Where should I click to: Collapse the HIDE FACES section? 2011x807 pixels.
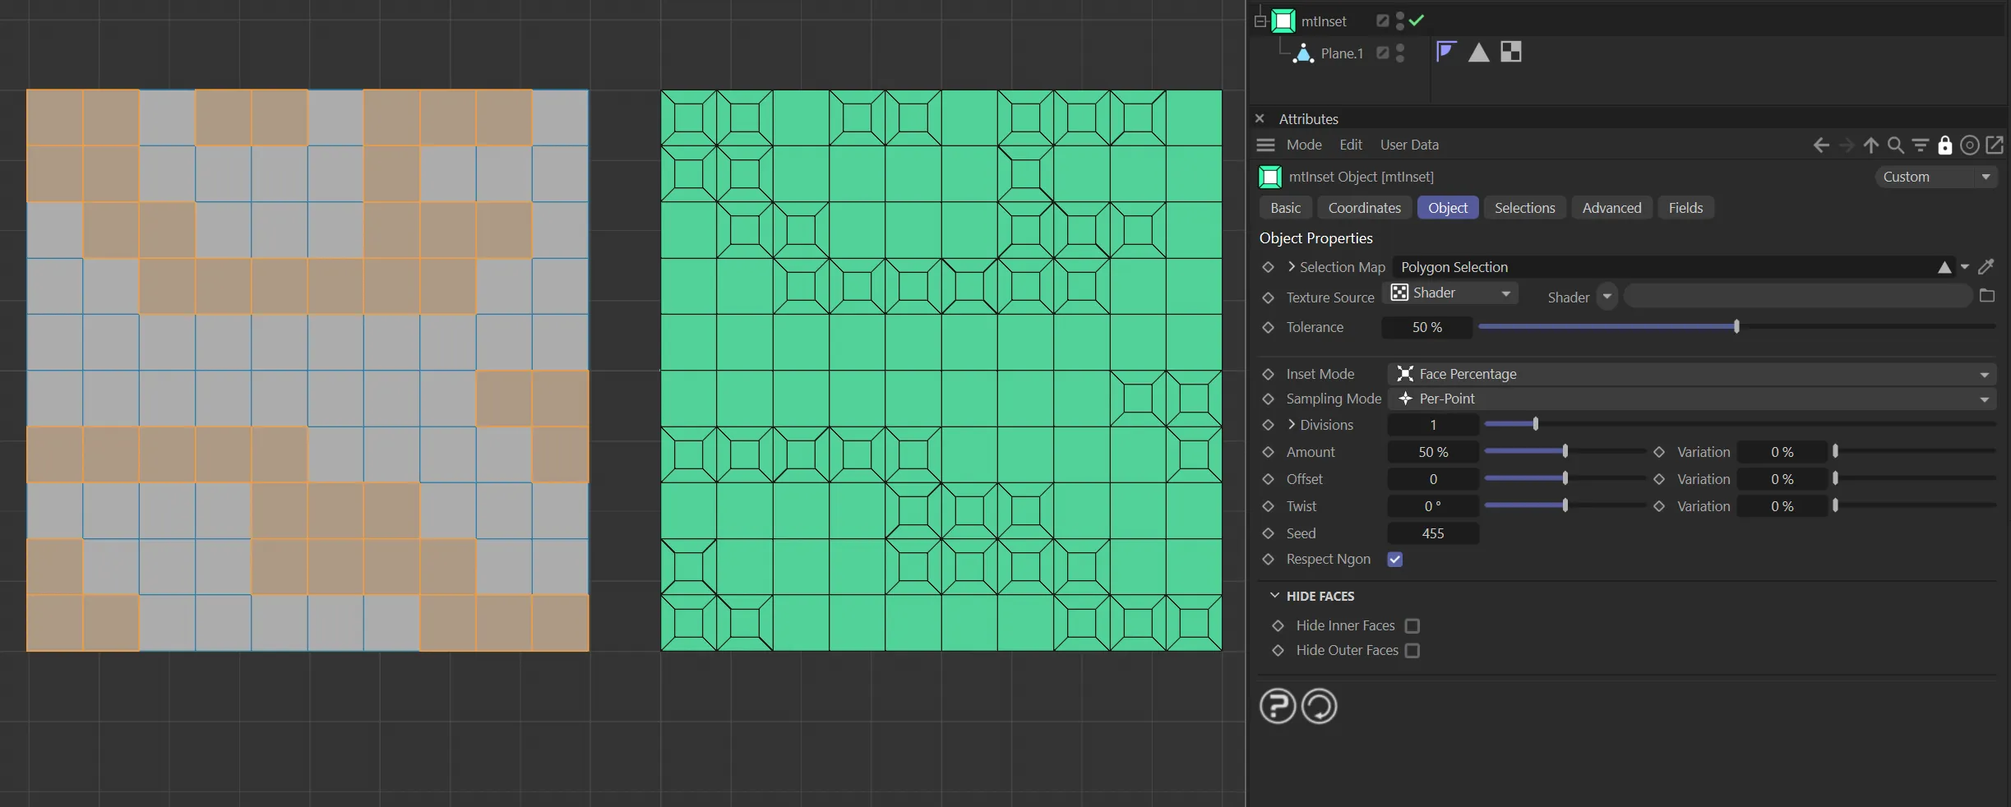[x=1275, y=596]
